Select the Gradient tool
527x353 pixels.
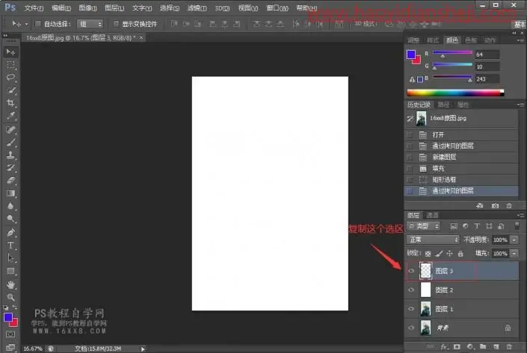[x=10, y=193]
